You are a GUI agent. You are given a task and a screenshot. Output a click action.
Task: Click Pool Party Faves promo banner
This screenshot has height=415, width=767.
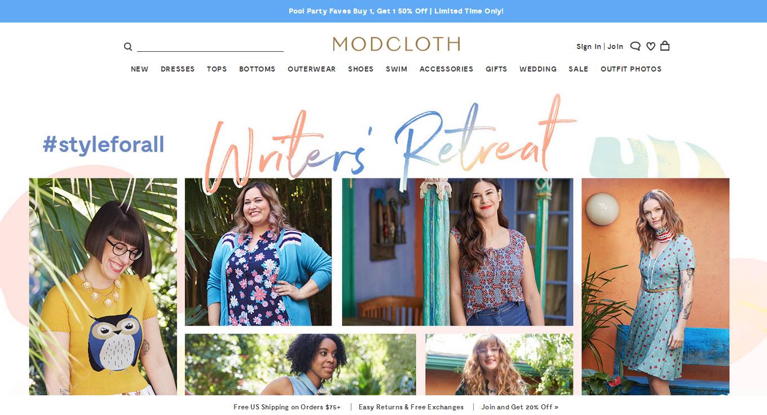tap(396, 11)
